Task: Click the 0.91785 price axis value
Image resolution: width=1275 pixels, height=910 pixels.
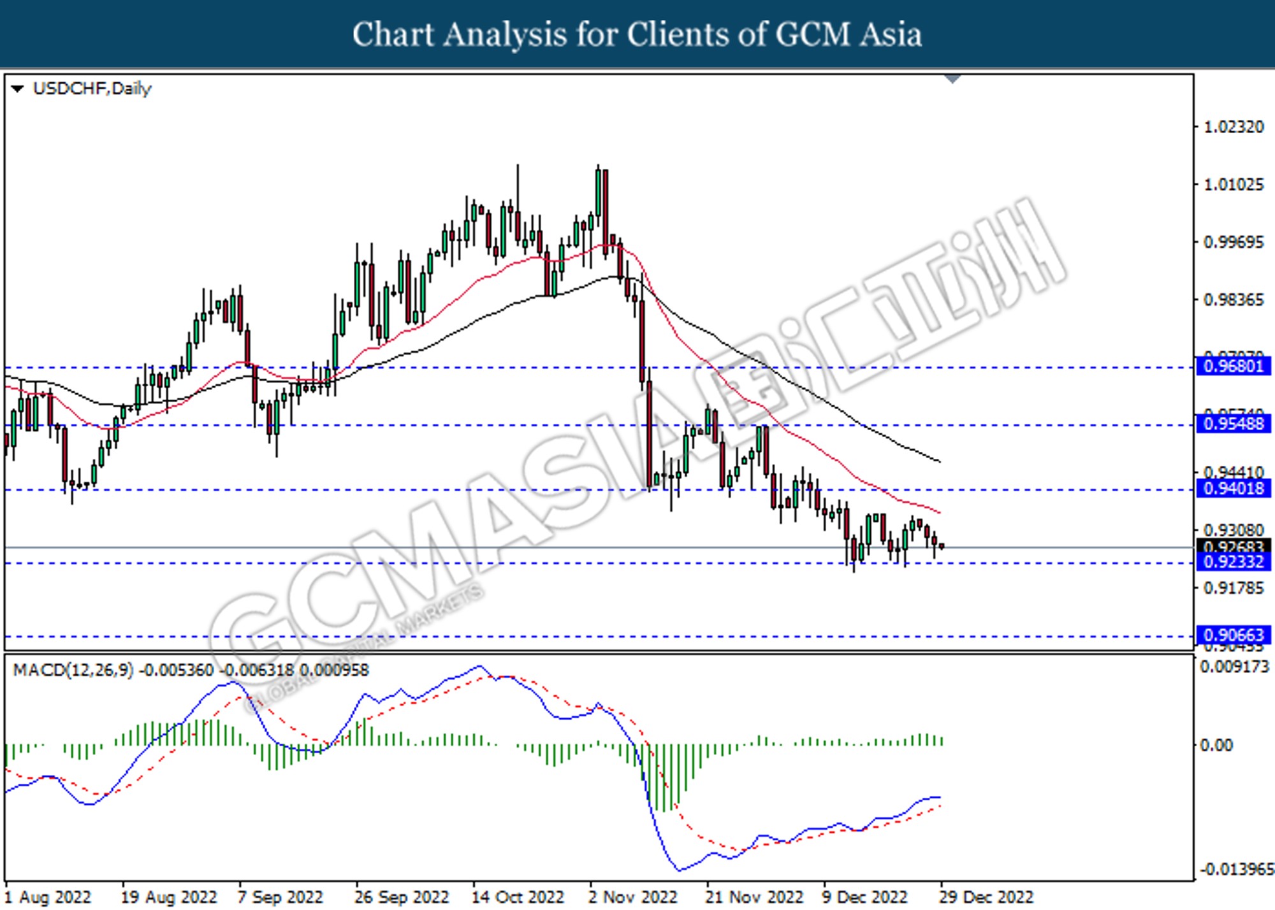Action: click(1234, 588)
